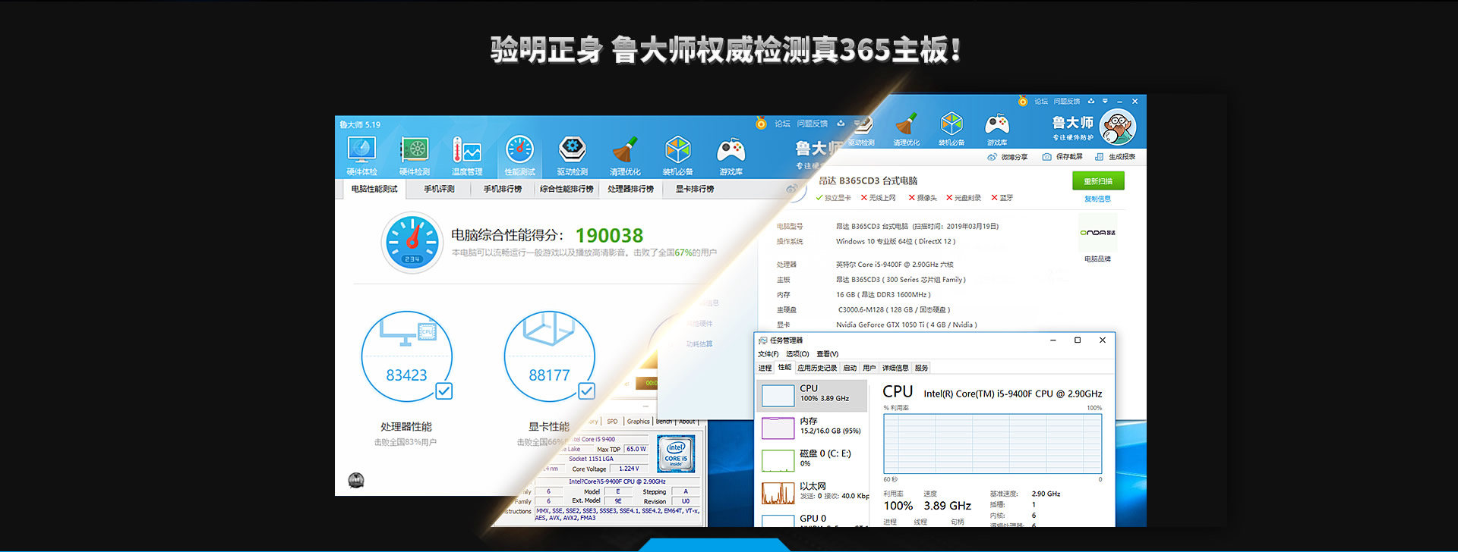Switch to 手机评测 tab

pos(439,189)
